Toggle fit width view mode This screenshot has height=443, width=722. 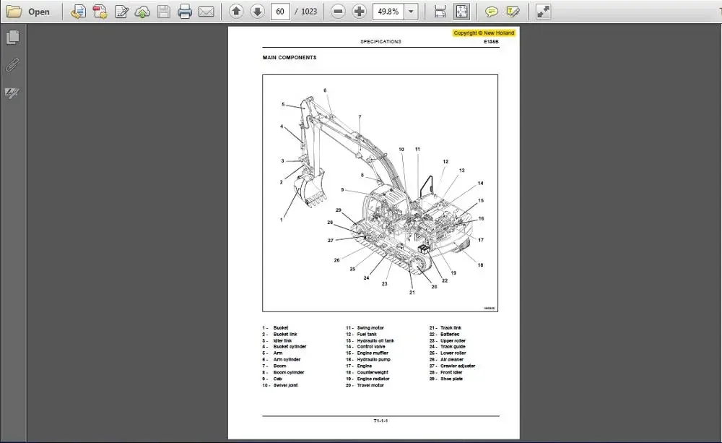click(x=439, y=11)
